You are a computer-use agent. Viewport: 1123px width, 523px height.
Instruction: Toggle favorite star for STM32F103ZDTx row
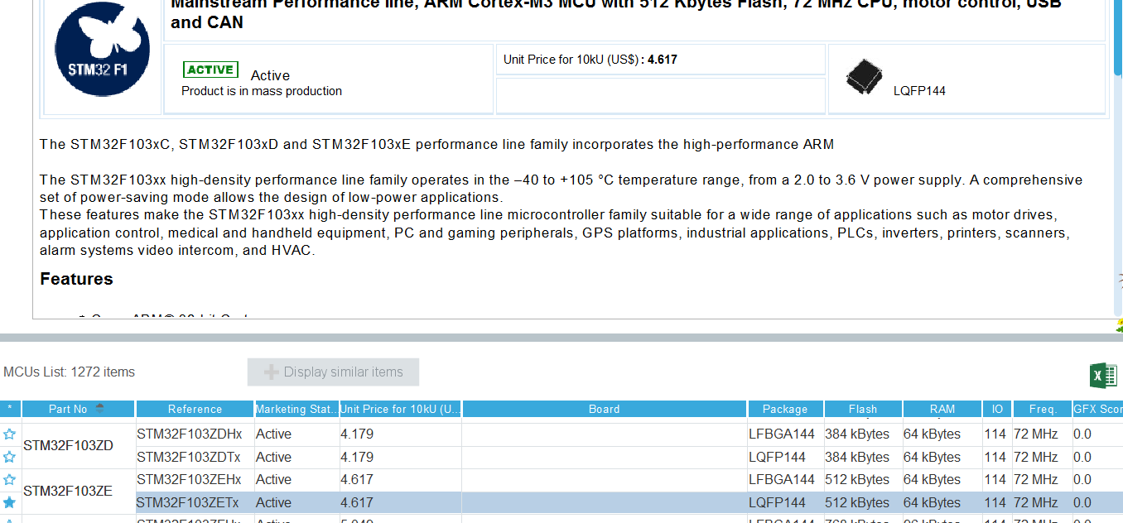click(9, 457)
